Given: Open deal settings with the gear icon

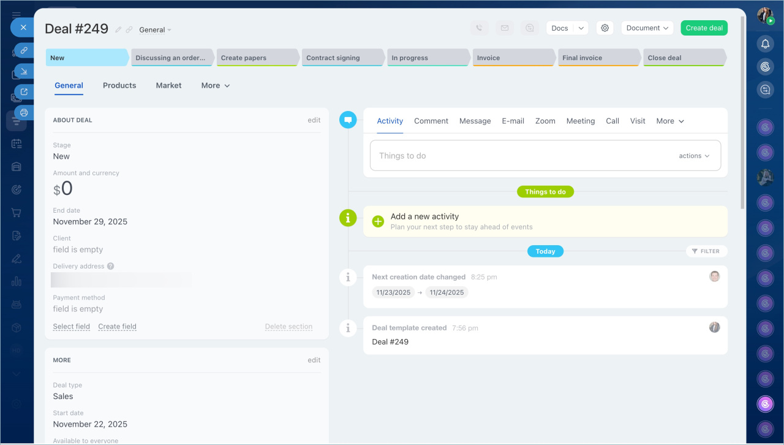Looking at the screenshot, I should (x=605, y=28).
